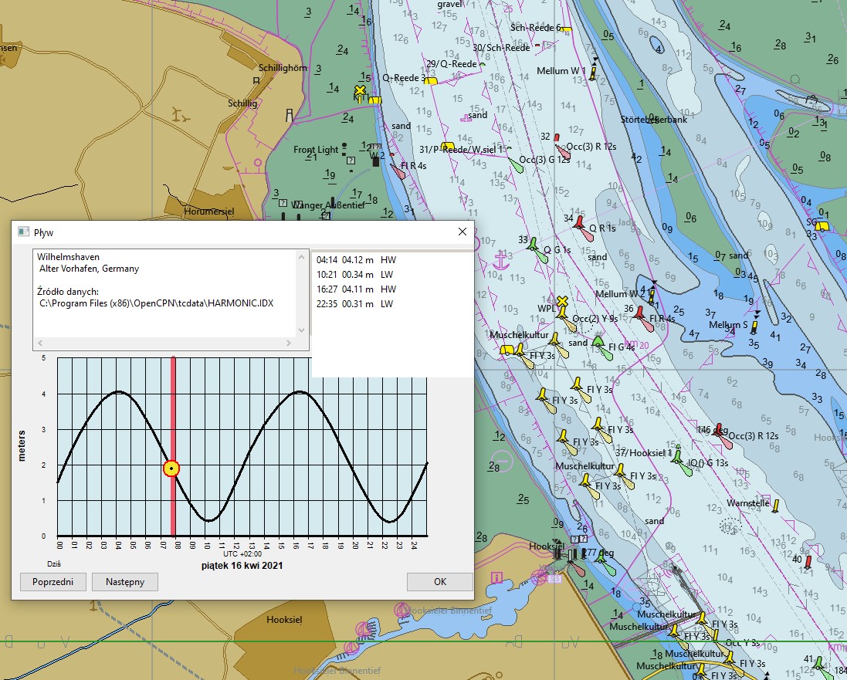Click the 37/Hooksiel 1 chart label
Image resolution: width=847 pixels, height=680 pixels.
point(644,452)
